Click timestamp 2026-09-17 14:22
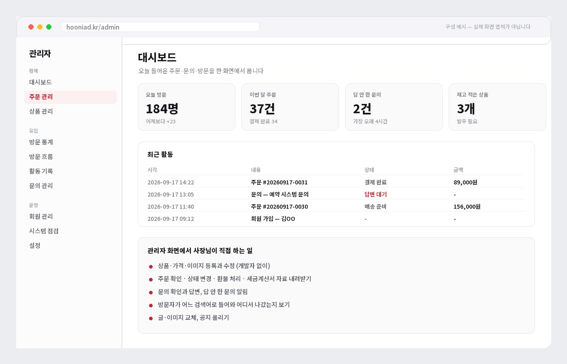 click(x=171, y=182)
